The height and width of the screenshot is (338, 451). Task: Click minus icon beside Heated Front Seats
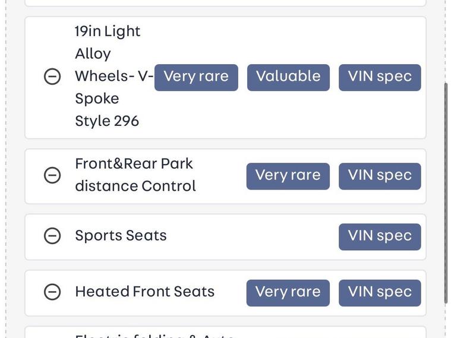pyautogui.click(x=52, y=292)
